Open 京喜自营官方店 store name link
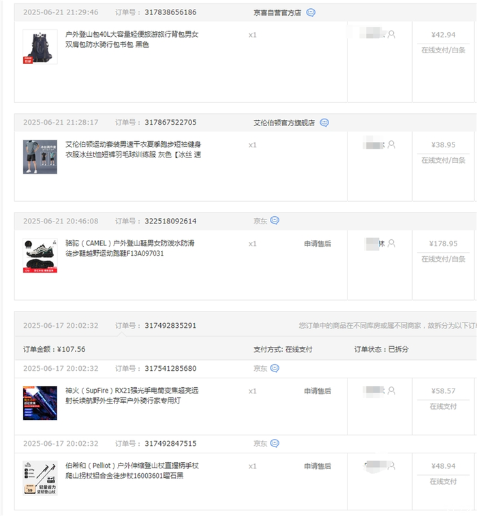The width and height of the screenshot is (477, 516). point(277,12)
